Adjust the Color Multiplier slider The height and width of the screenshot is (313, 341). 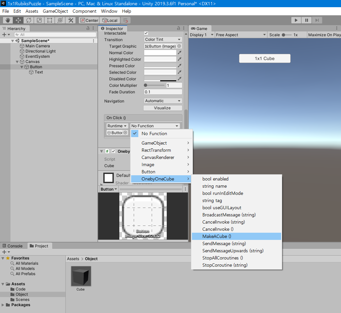pos(154,85)
